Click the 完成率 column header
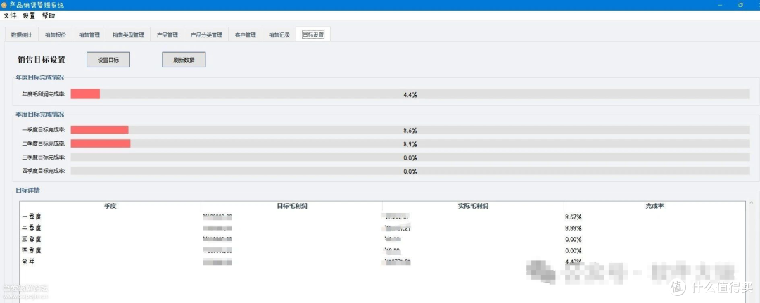 [654, 206]
